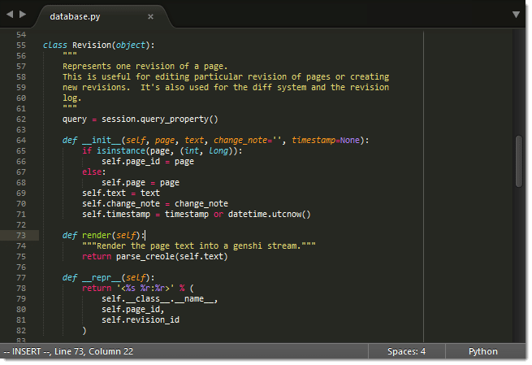Click the 'Represents one revision of a page.' line
Screen dimensions: 532x365
pyautogui.click(x=145, y=66)
